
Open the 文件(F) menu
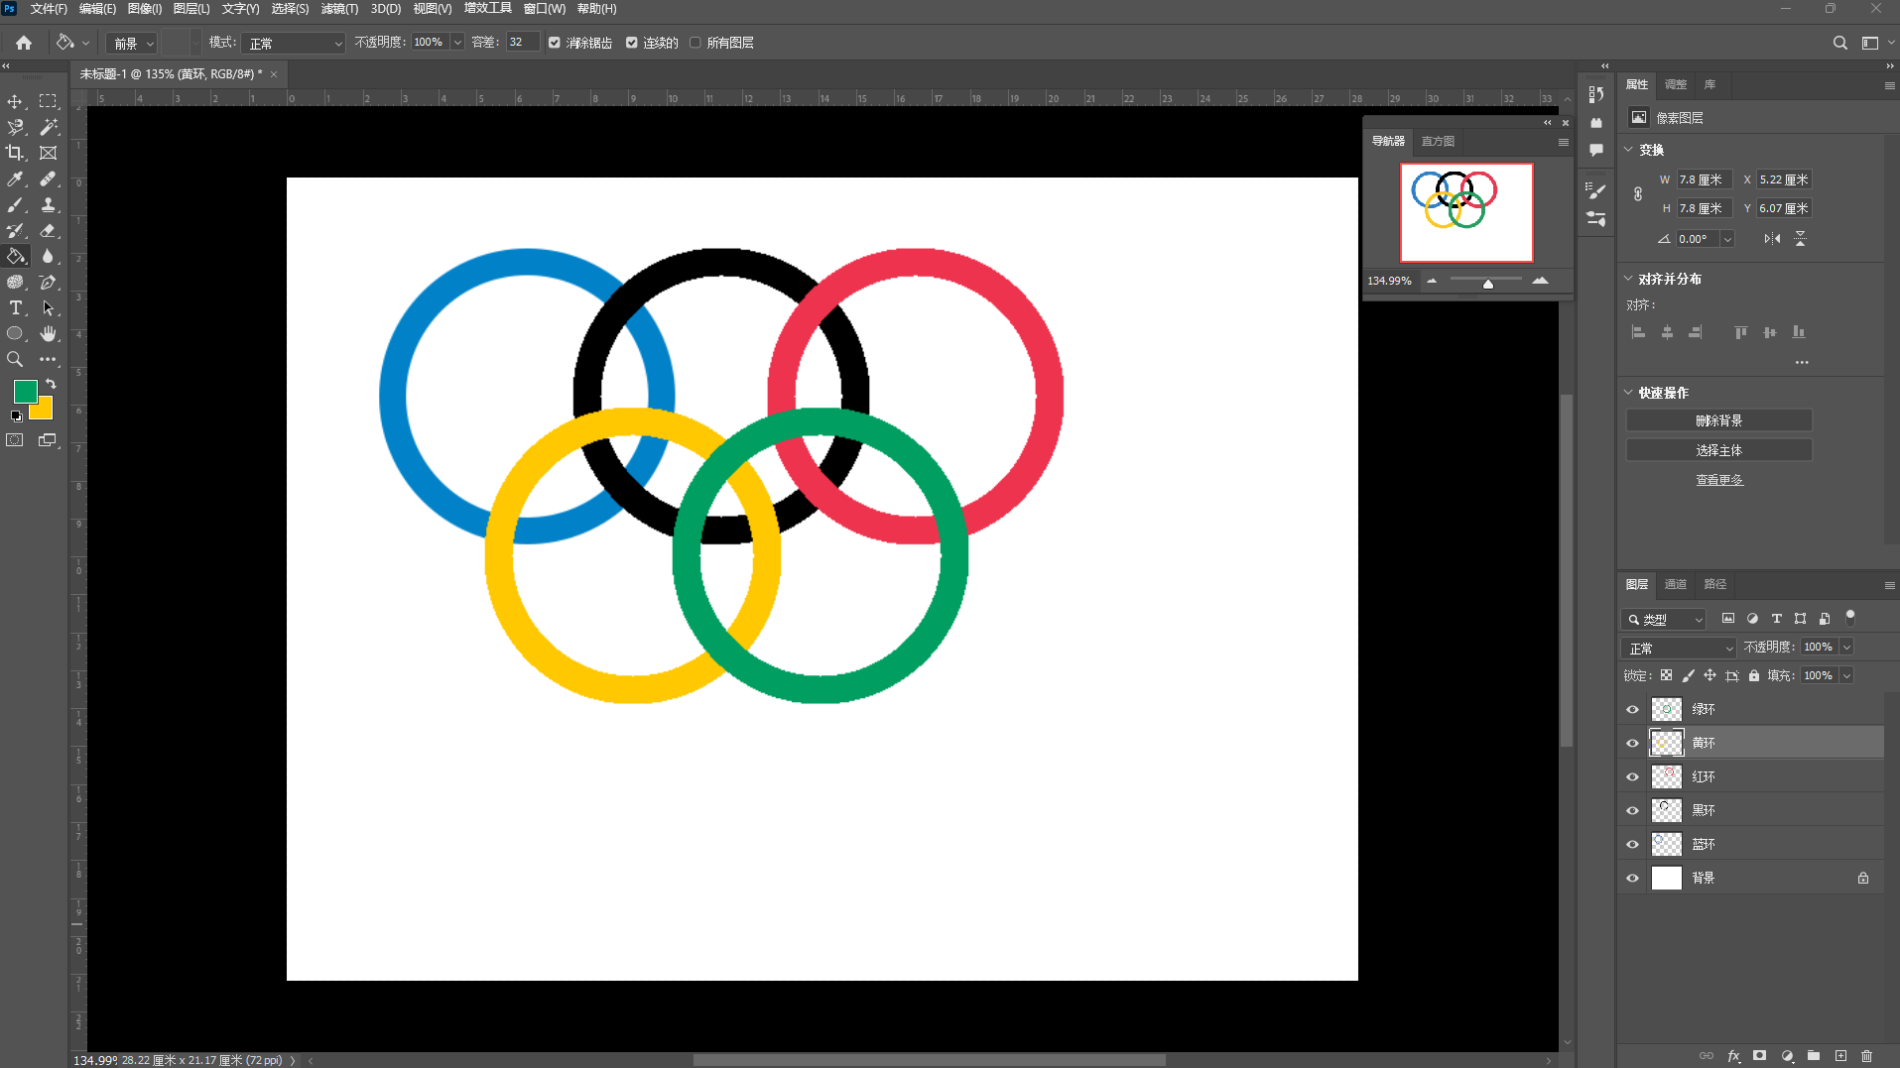[49, 9]
